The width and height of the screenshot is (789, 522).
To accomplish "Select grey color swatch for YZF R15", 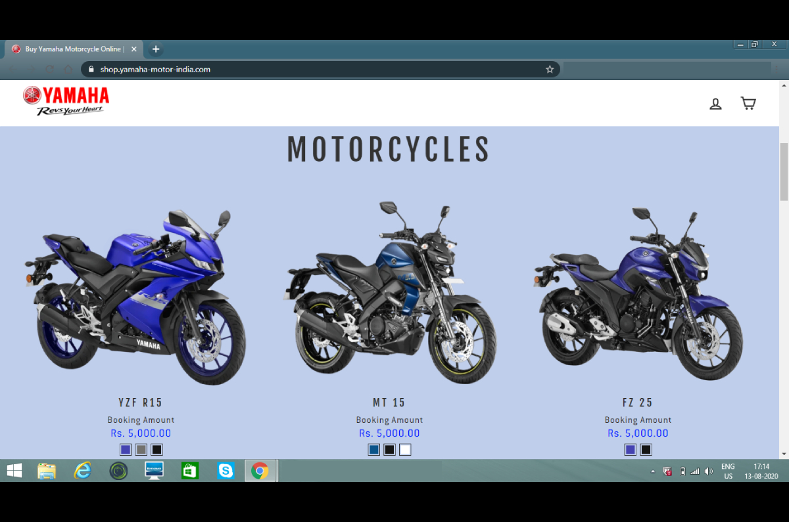I will point(141,450).
